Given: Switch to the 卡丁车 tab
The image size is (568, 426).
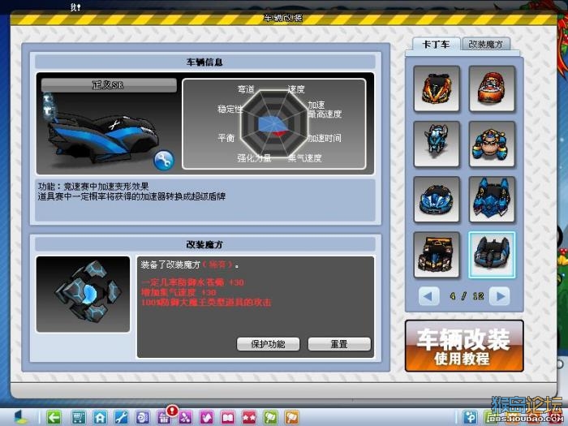Looking at the screenshot, I should pyautogui.click(x=437, y=45).
